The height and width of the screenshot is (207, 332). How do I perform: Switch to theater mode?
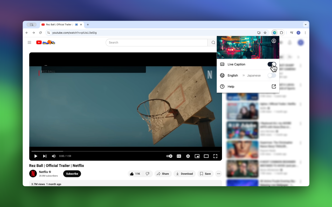(x=206, y=156)
